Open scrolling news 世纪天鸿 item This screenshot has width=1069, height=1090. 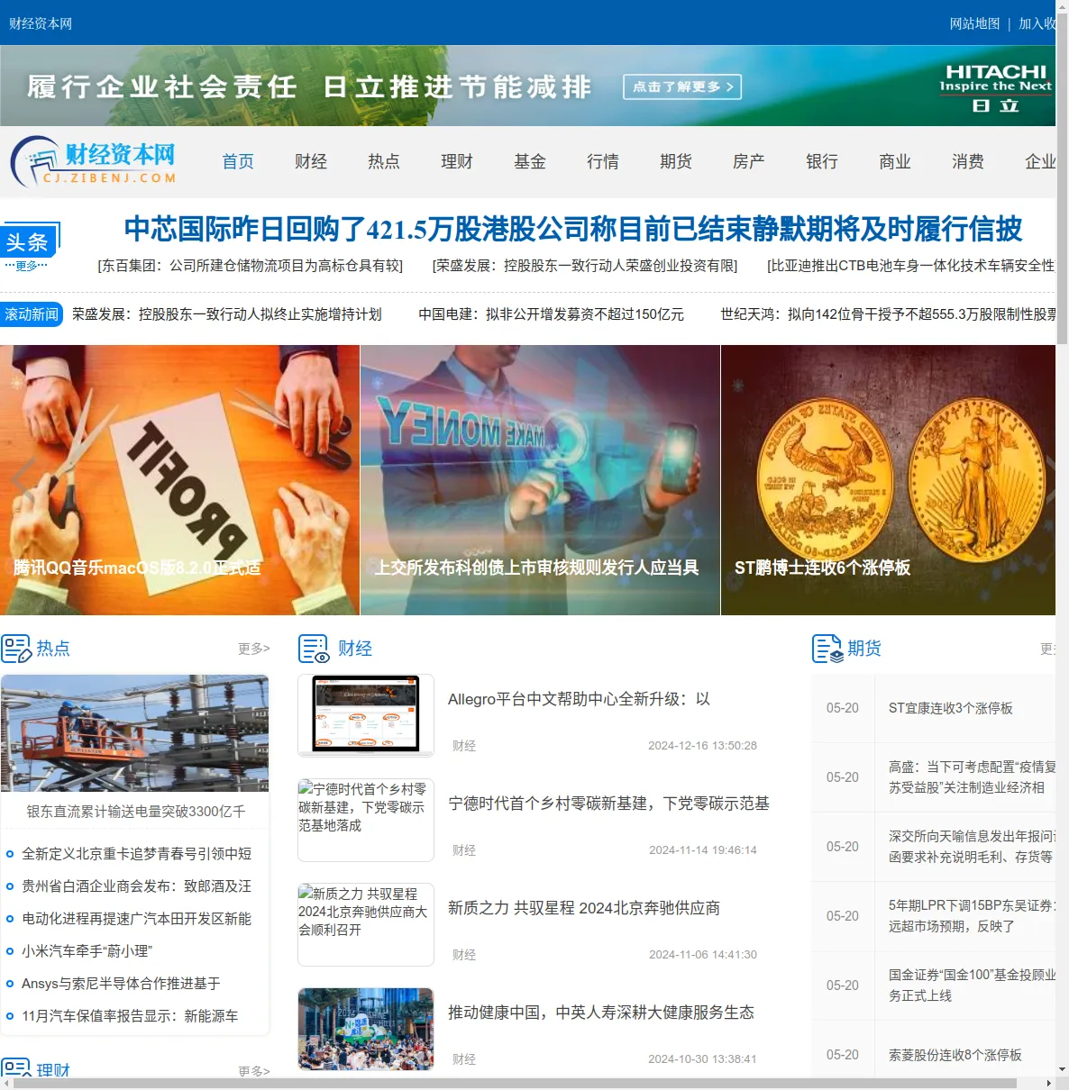(x=888, y=314)
